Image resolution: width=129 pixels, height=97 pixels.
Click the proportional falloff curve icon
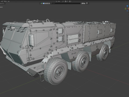coord(71,1)
